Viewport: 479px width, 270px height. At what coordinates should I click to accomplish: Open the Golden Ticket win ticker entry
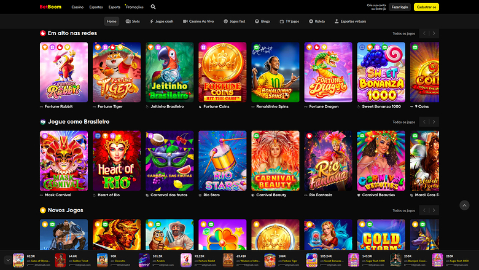(73, 260)
